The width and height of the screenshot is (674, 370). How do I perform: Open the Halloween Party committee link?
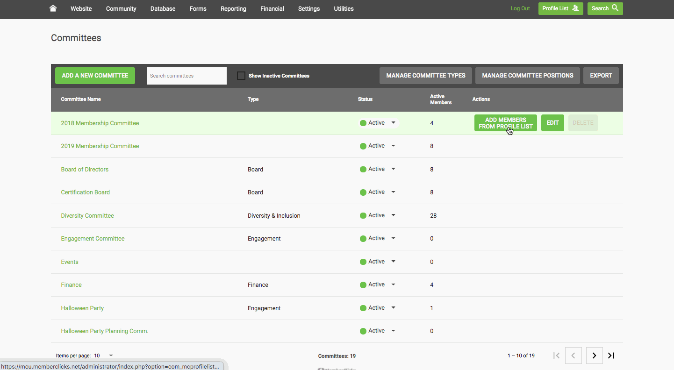click(x=82, y=308)
